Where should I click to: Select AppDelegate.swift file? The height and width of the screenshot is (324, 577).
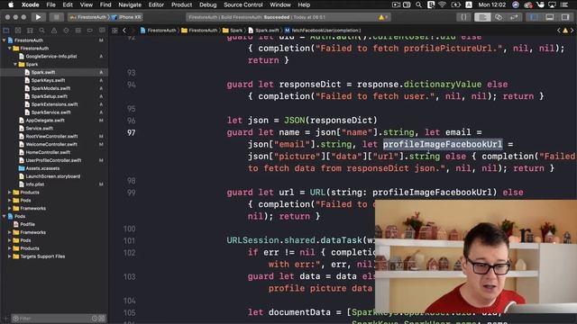[45, 121]
